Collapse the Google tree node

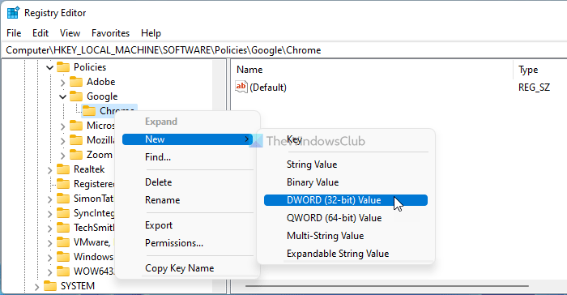[x=63, y=96]
